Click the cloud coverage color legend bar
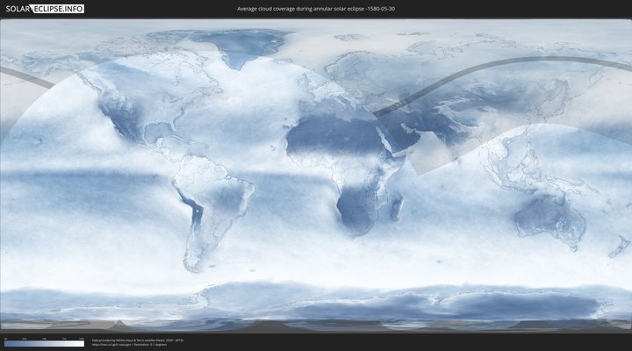The image size is (632, 351). 44,344
